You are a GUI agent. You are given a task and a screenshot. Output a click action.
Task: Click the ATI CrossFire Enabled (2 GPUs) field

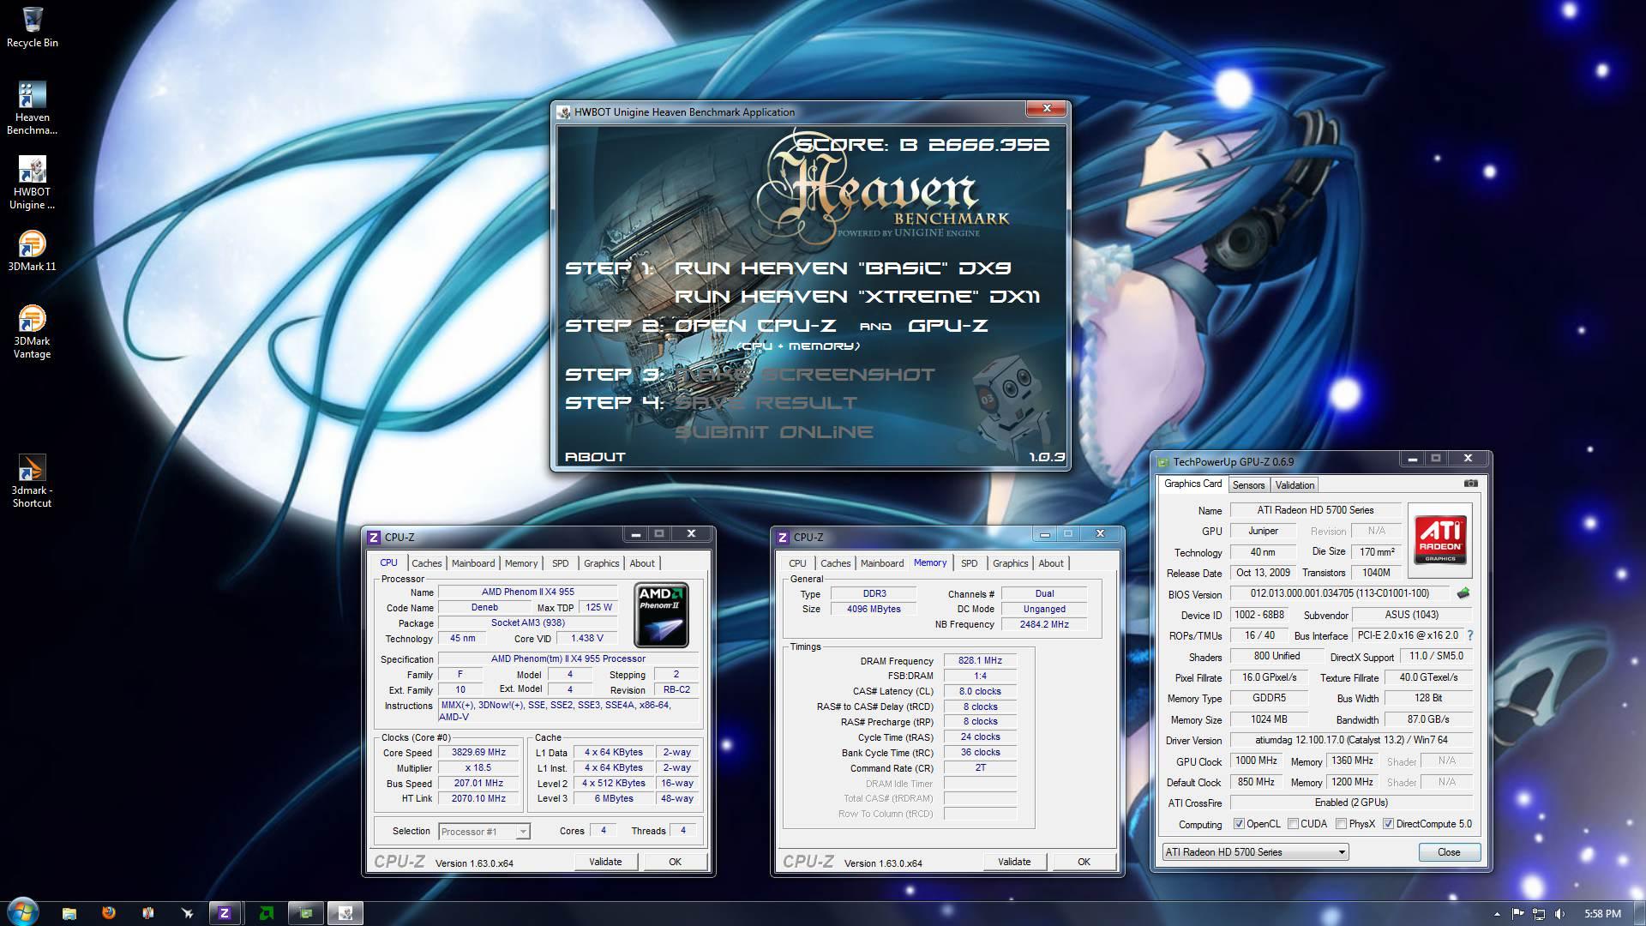1351,803
